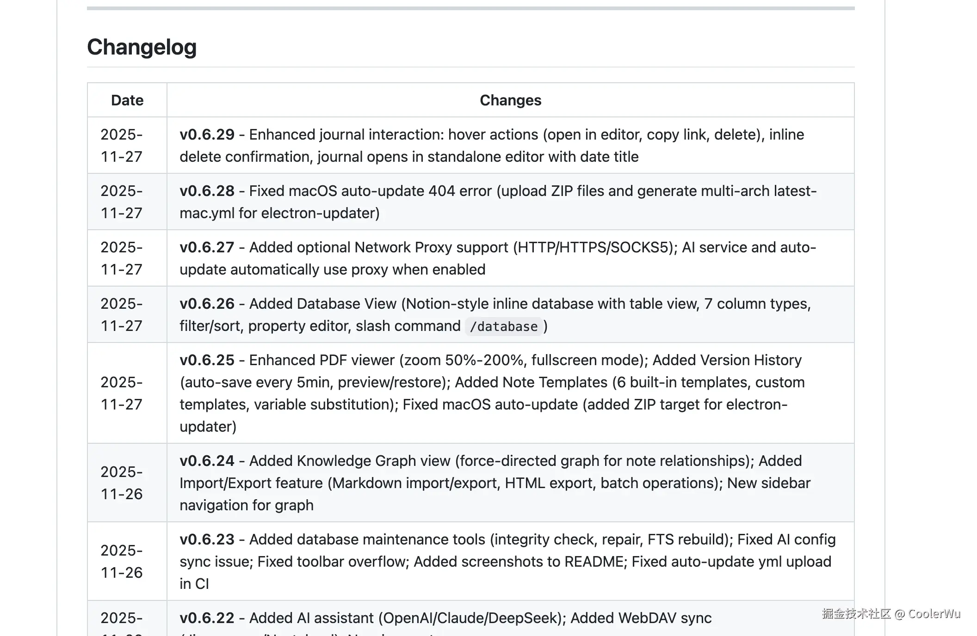The image size is (977, 636).
Task: Click the Date column header
Action: point(127,100)
